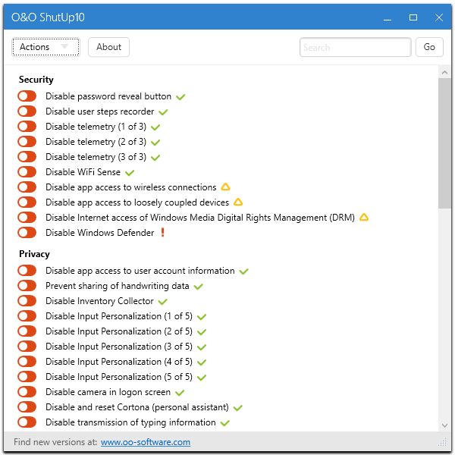Open the www.oo-software.com link
This screenshot has width=455, height=455.
pos(146,442)
